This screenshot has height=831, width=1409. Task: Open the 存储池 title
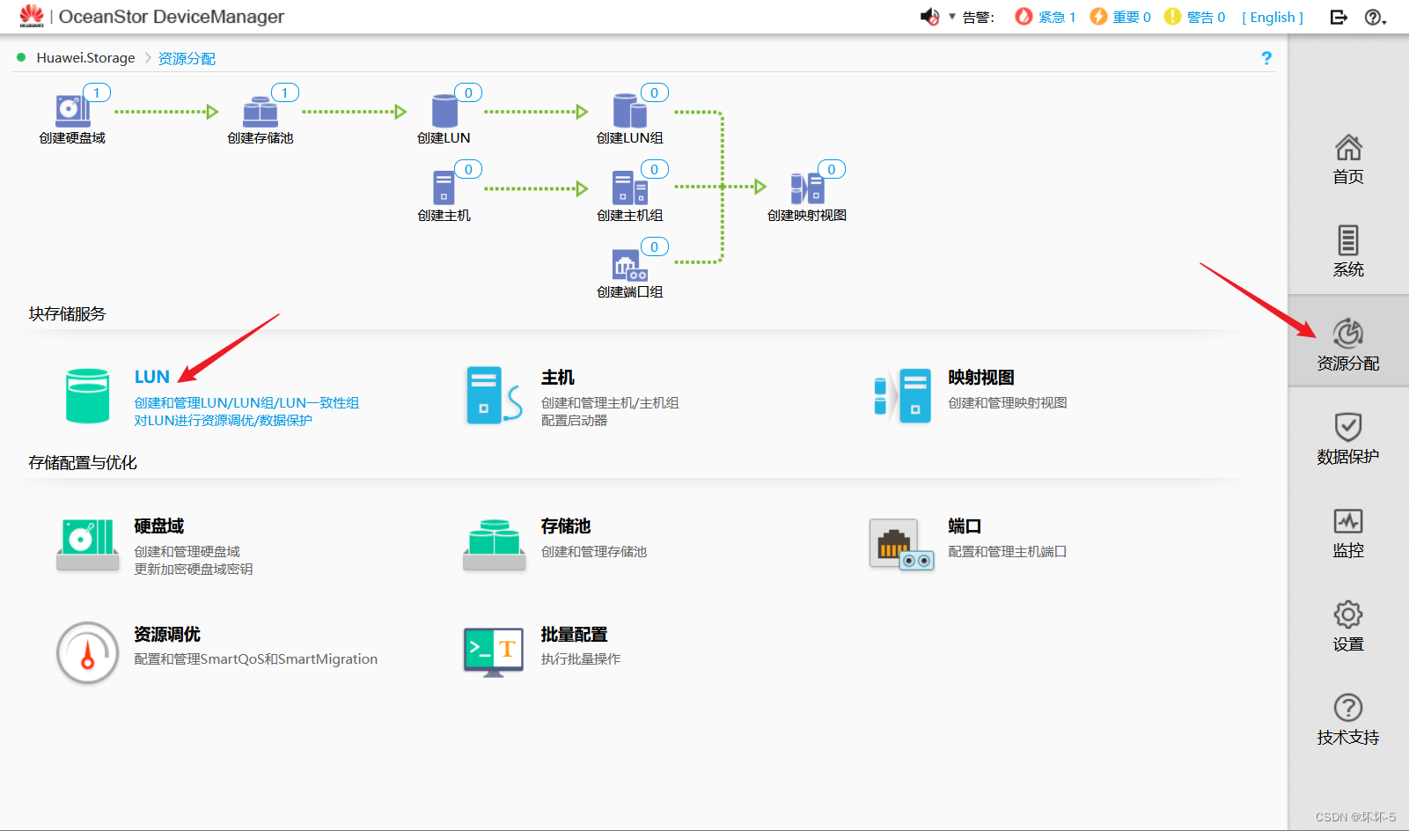pyautogui.click(x=565, y=526)
